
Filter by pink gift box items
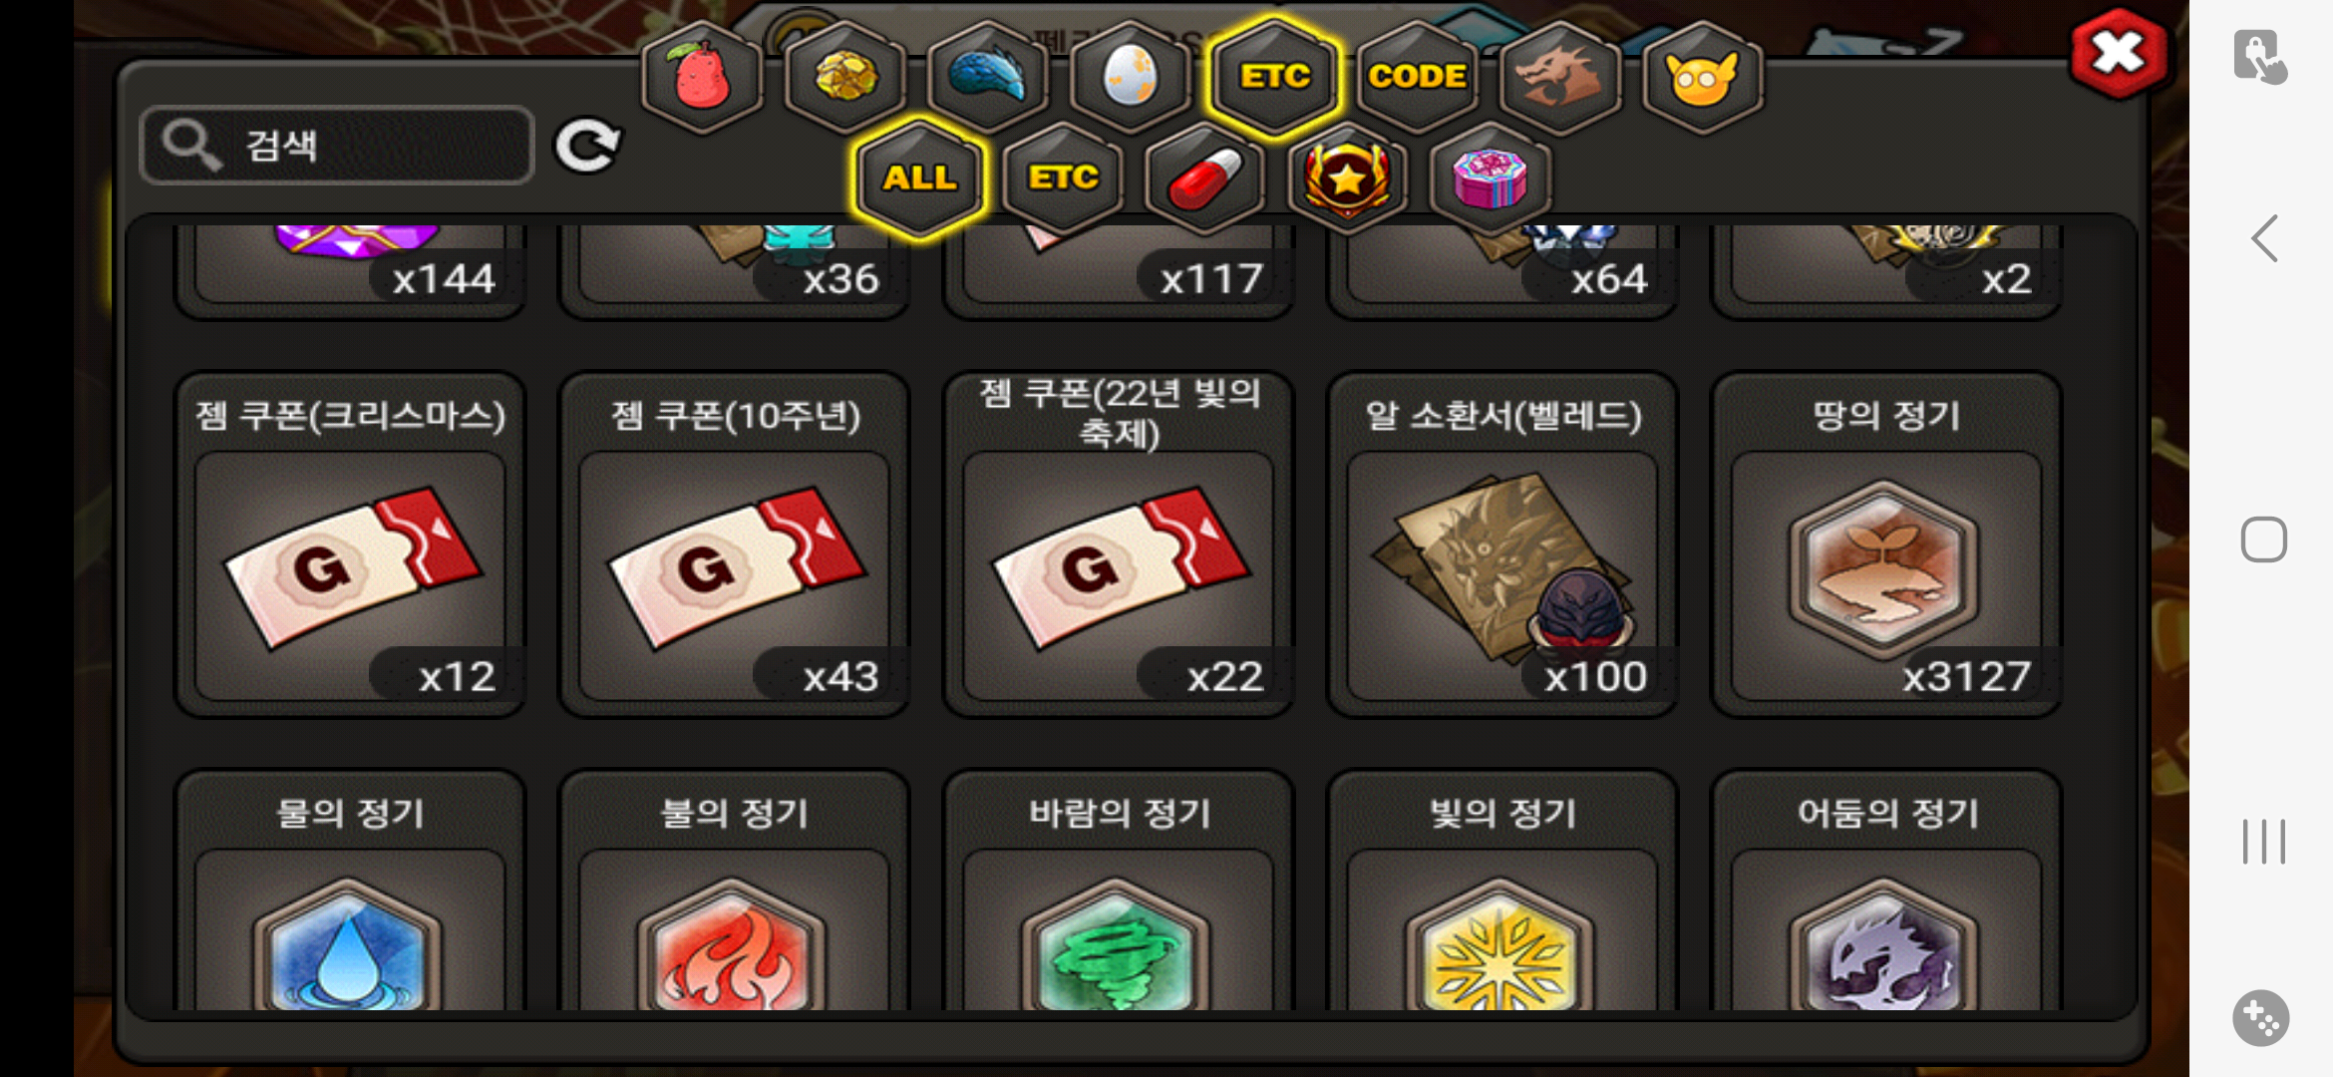coord(1491,178)
